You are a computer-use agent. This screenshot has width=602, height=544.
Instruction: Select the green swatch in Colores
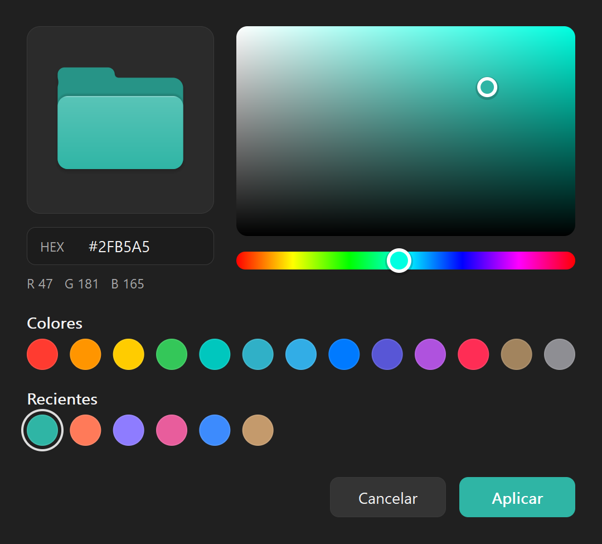click(172, 354)
